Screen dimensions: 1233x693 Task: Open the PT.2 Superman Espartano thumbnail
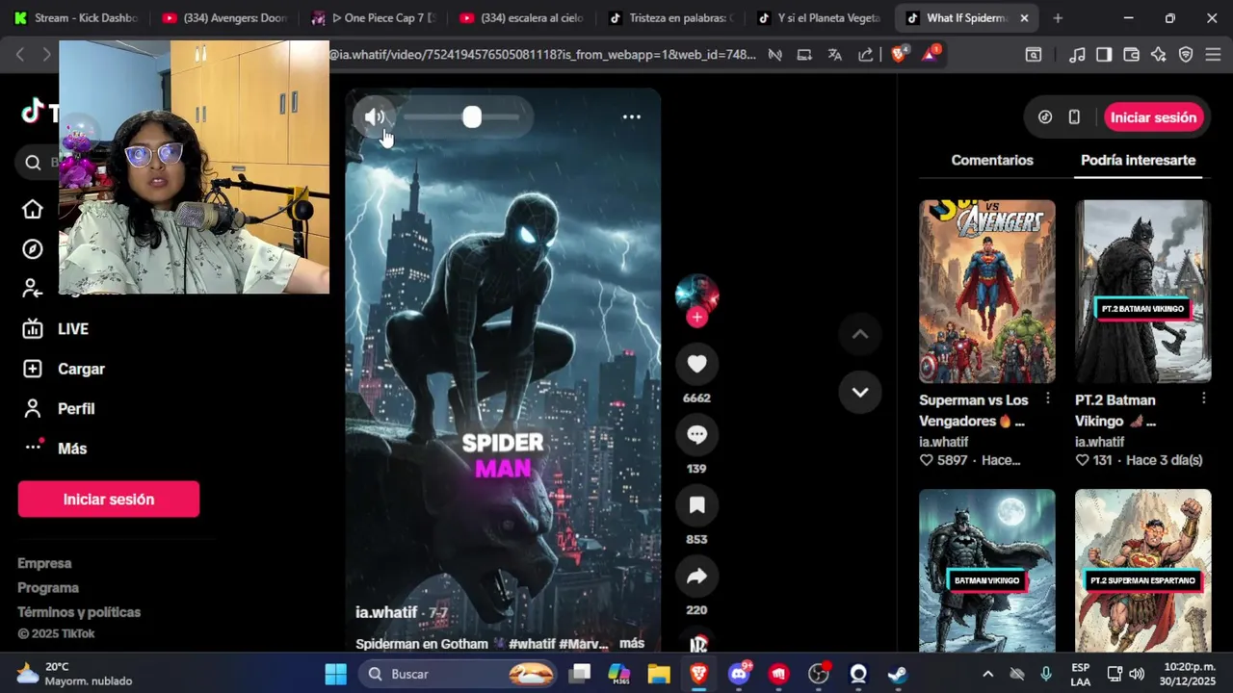click(x=1143, y=570)
